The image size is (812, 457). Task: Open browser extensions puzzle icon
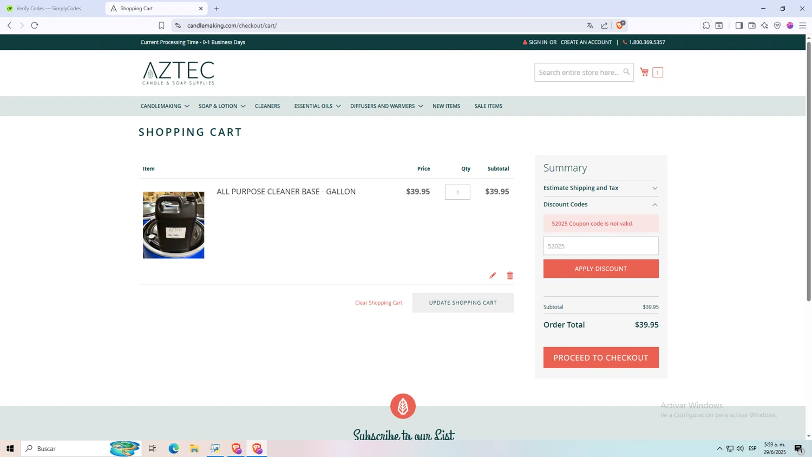(x=706, y=25)
